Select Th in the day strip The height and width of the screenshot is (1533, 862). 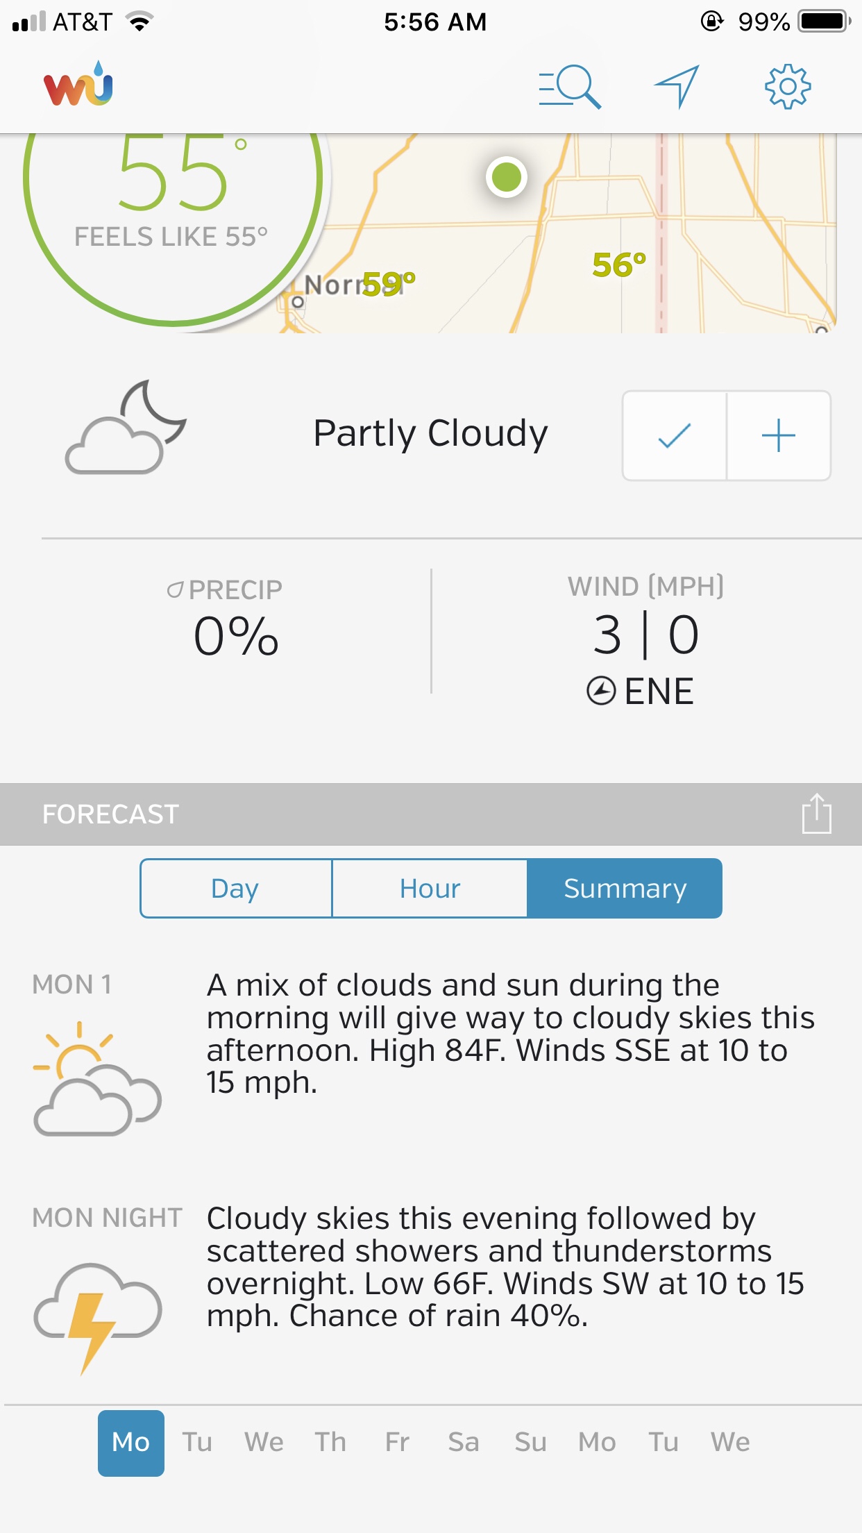[x=330, y=1442]
